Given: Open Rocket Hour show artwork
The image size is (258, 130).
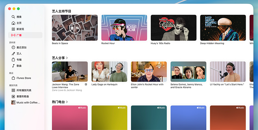Looking at the screenshot, I should (x=124, y=28).
